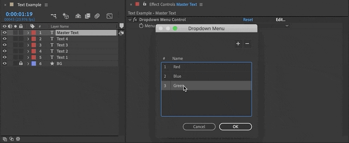Select the Master Text layer name

click(x=68, y=33)
